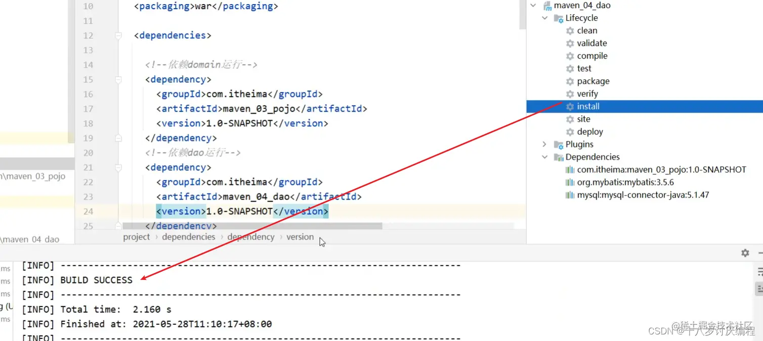The height and width of the screenshot is (341, 763).
Task: Select com.itheima:maven_03_pojo:1.0-SNAPSHOT dependency
Action: point(661,169)
